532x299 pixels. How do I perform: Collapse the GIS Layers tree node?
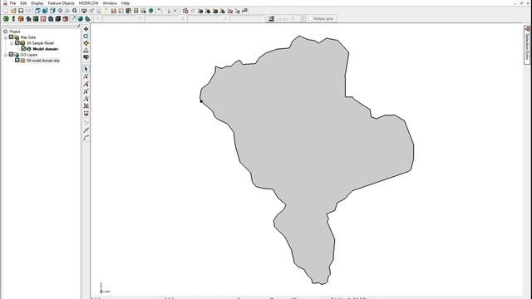point(6,55)
